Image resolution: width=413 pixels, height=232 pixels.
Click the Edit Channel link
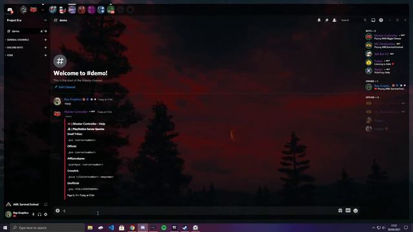point(65,87)
